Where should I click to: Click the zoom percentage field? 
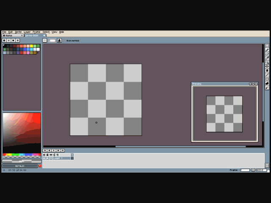[261, 170]
